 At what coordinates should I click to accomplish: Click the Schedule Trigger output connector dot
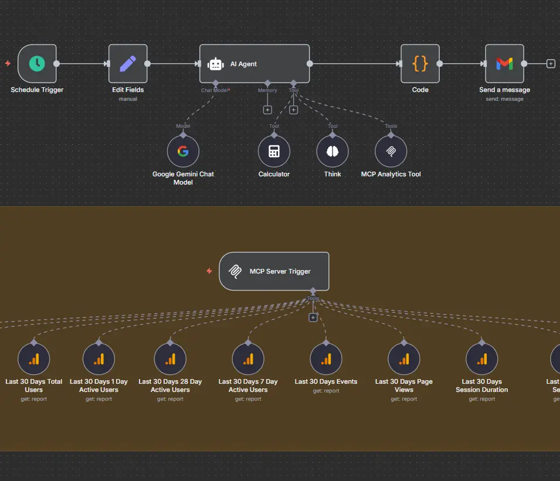56,64
